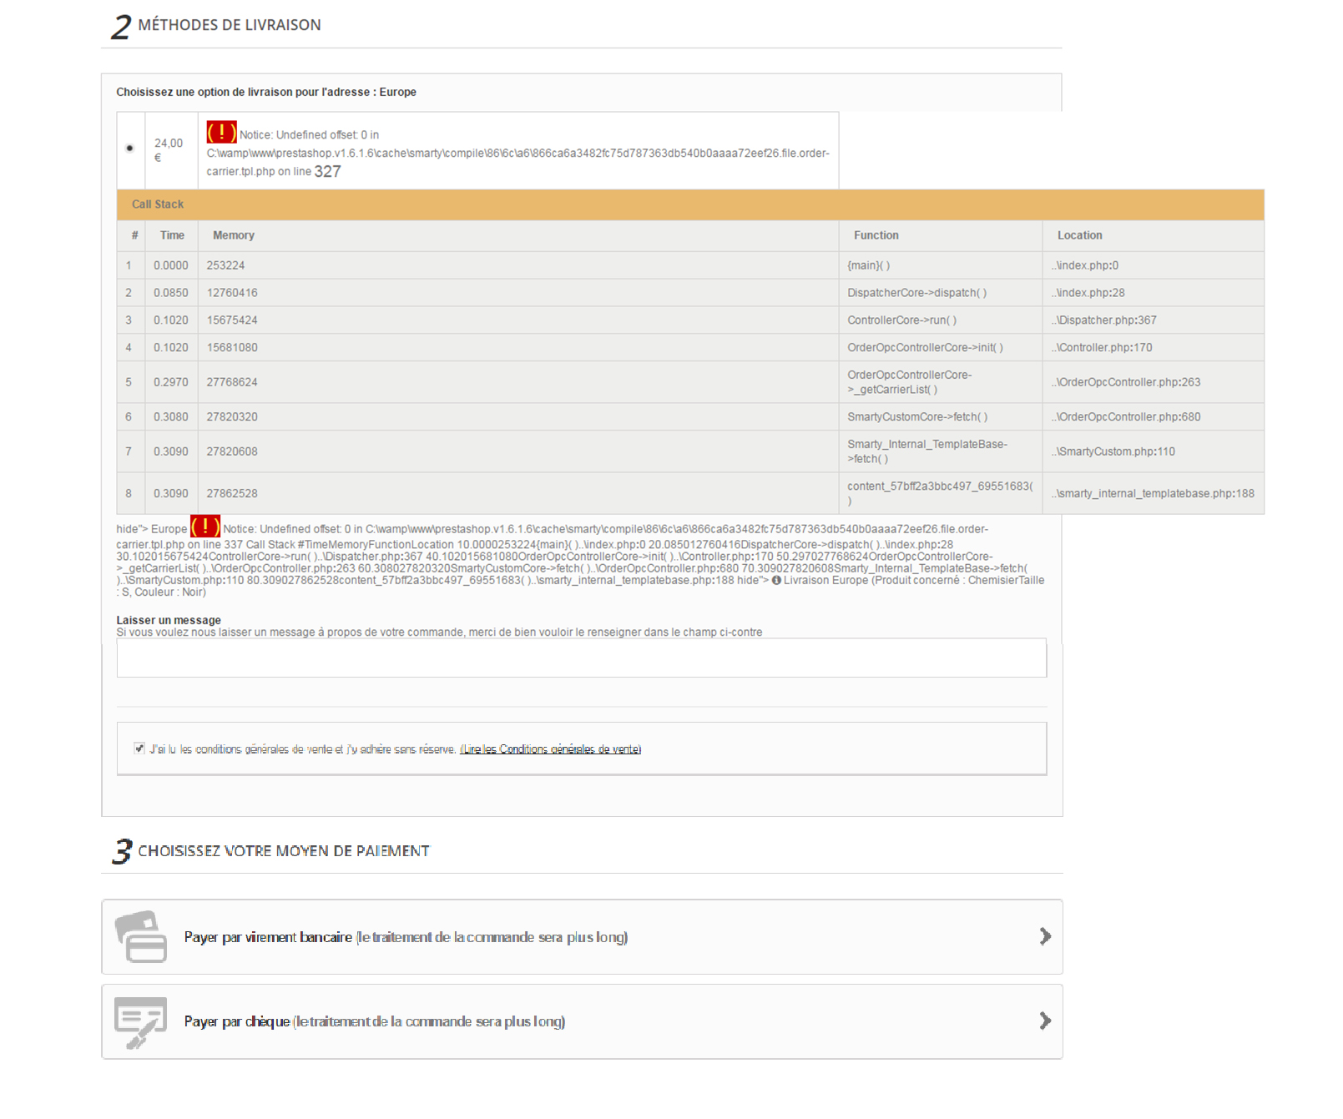Click the memory value 253224
The width and height of the screenshot is (1343, 1119).
point(225,265)
